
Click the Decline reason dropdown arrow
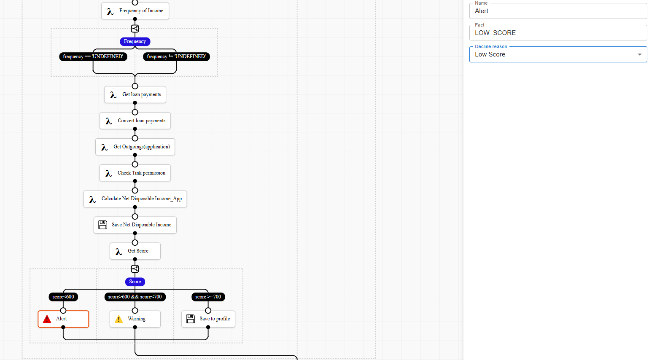coord(639,54)
